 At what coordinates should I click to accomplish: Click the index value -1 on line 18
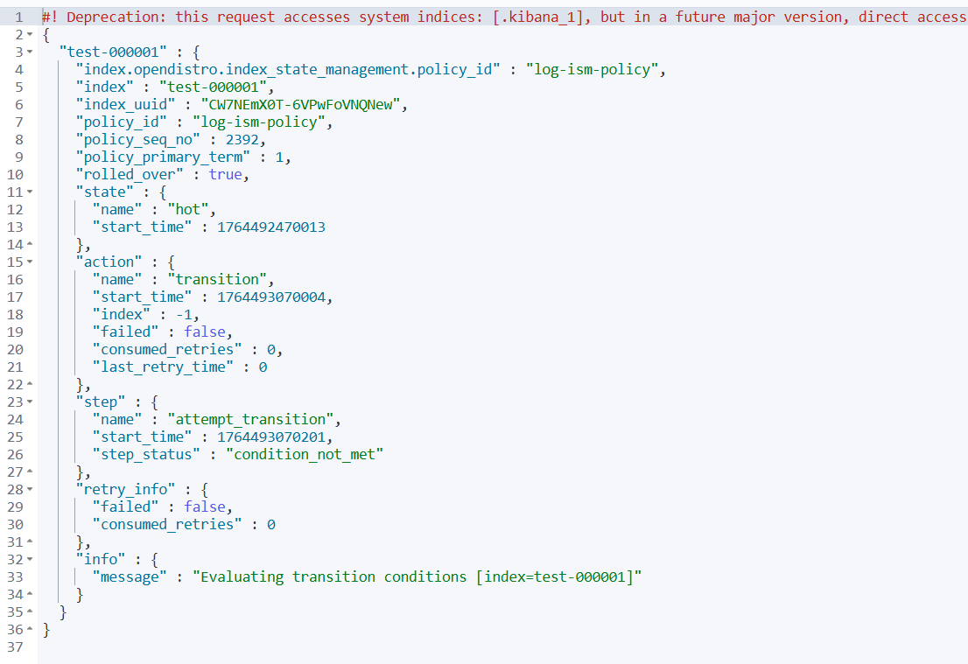(184, 315)
